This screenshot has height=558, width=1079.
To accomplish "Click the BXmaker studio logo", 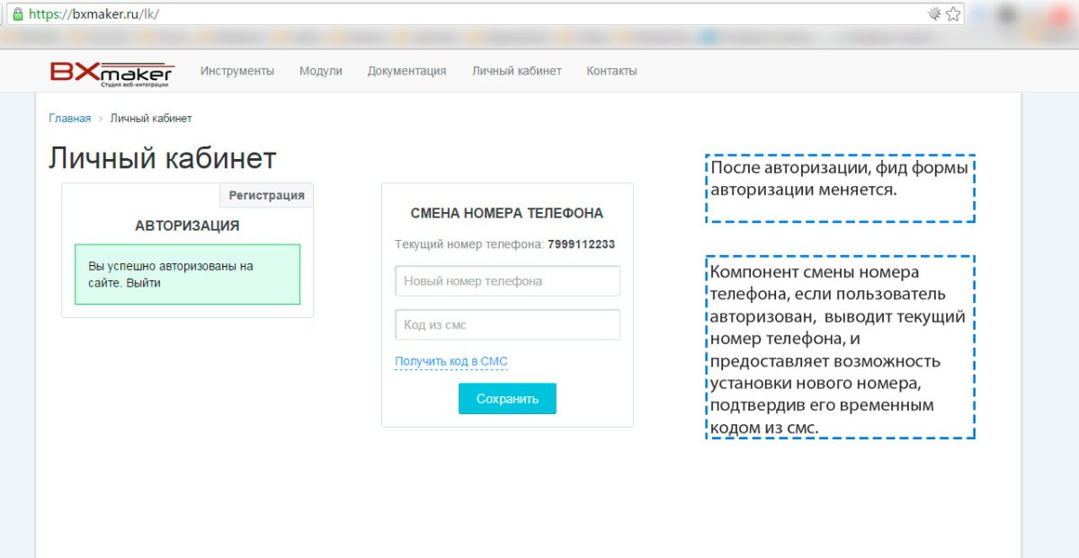I will pyautogui.click(x=112, y=72).
